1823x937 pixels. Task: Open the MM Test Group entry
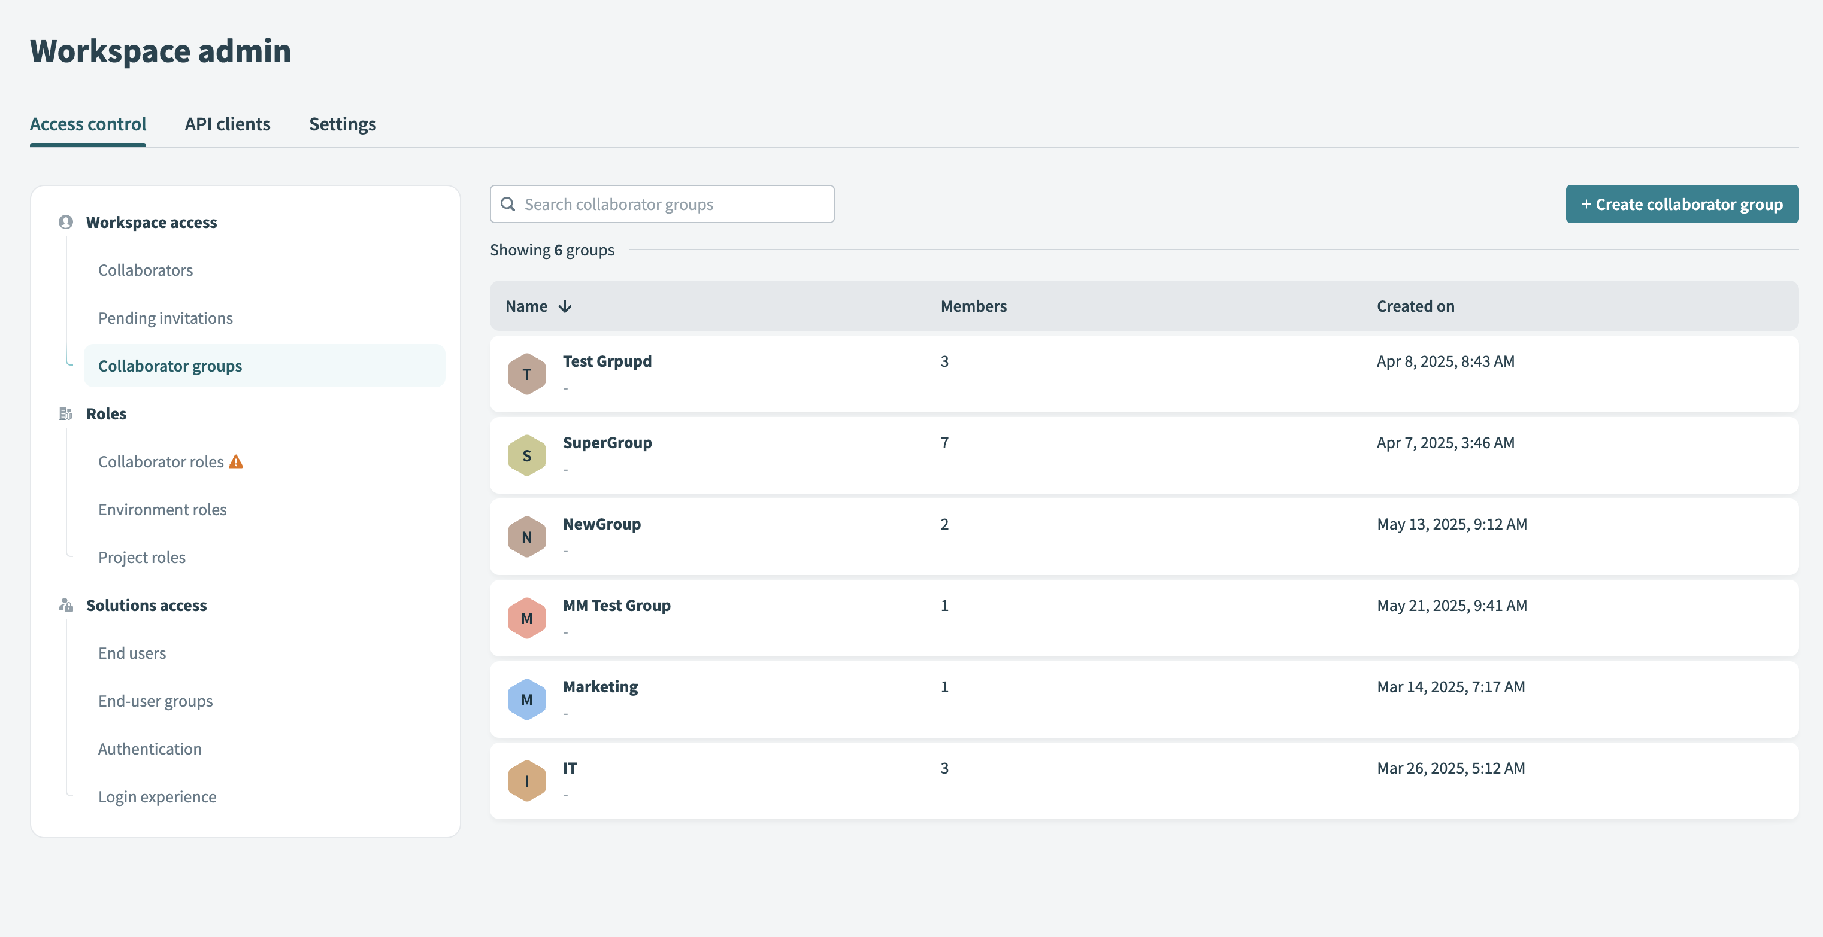coord(616,606)
